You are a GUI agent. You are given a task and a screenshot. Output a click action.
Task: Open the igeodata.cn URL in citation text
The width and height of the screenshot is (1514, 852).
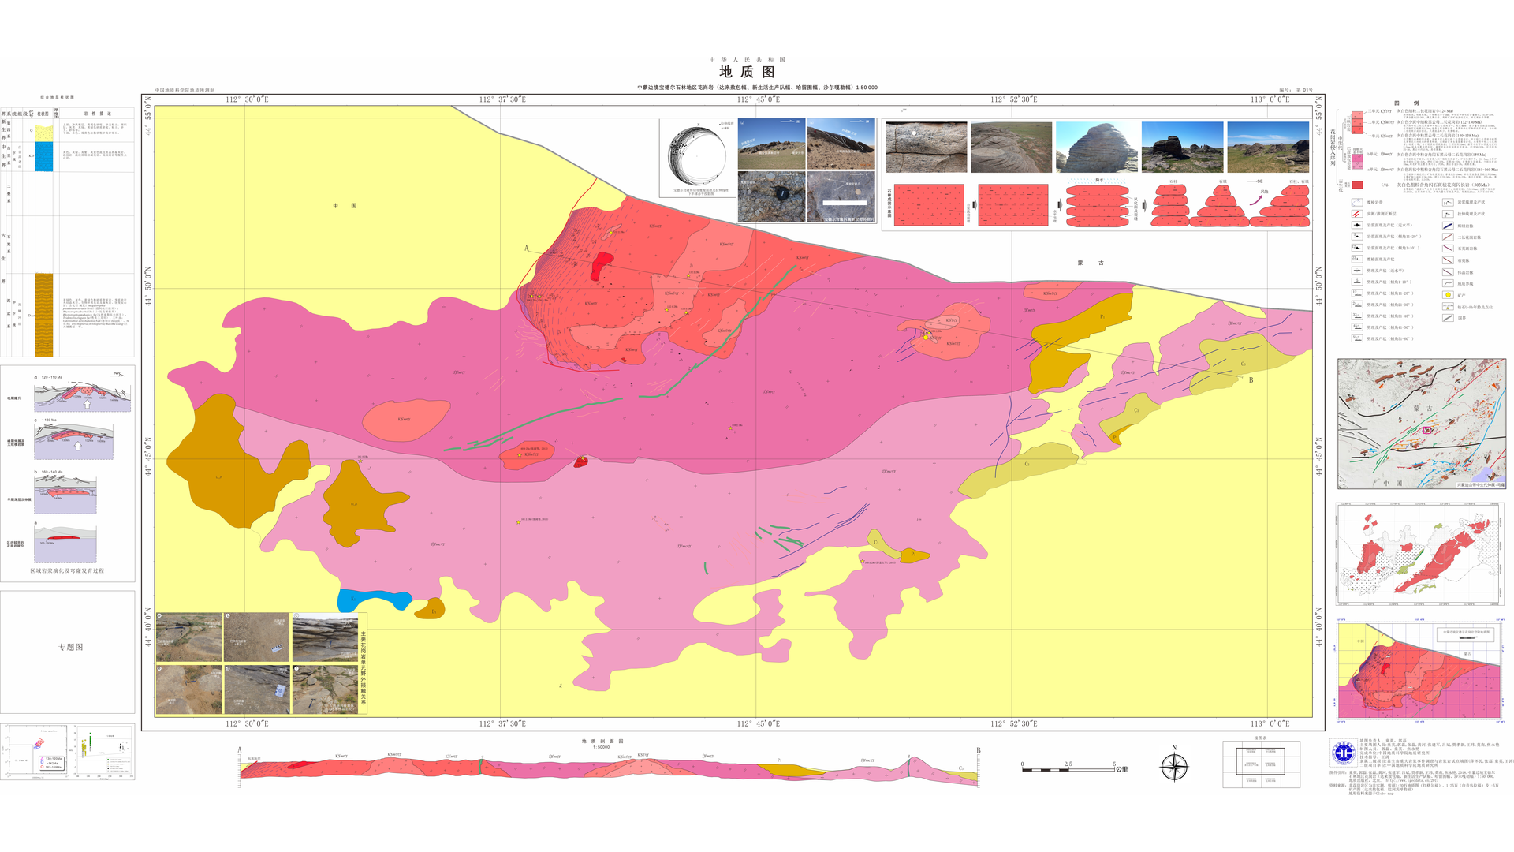[1411, 780]
